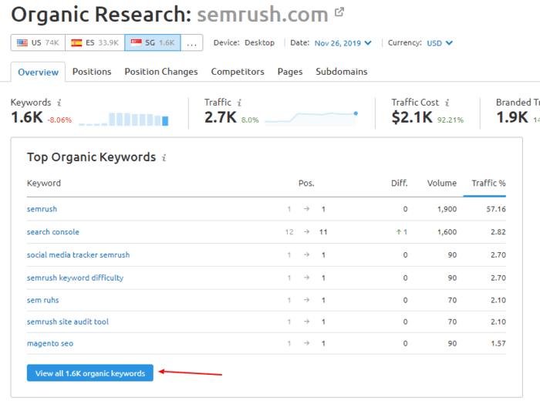Click the 1,900 volume cell
This screenshot has height=401, width=540.
click(x=447, y=209)
